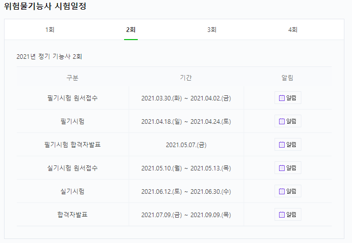Switch to the 1회 tab
Viewport: 352px width, 243px height.
coord(50,29)
